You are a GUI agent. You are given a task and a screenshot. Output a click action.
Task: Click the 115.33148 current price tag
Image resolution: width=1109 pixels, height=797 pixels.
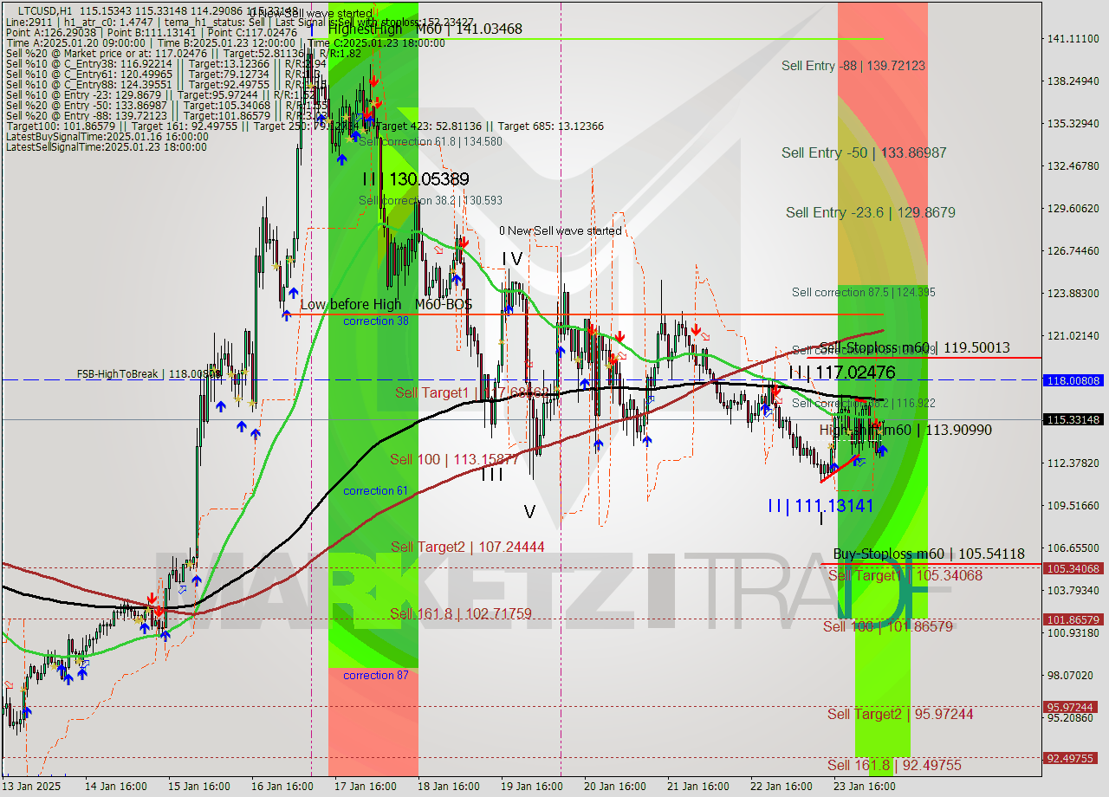(x=1073, y=419)
